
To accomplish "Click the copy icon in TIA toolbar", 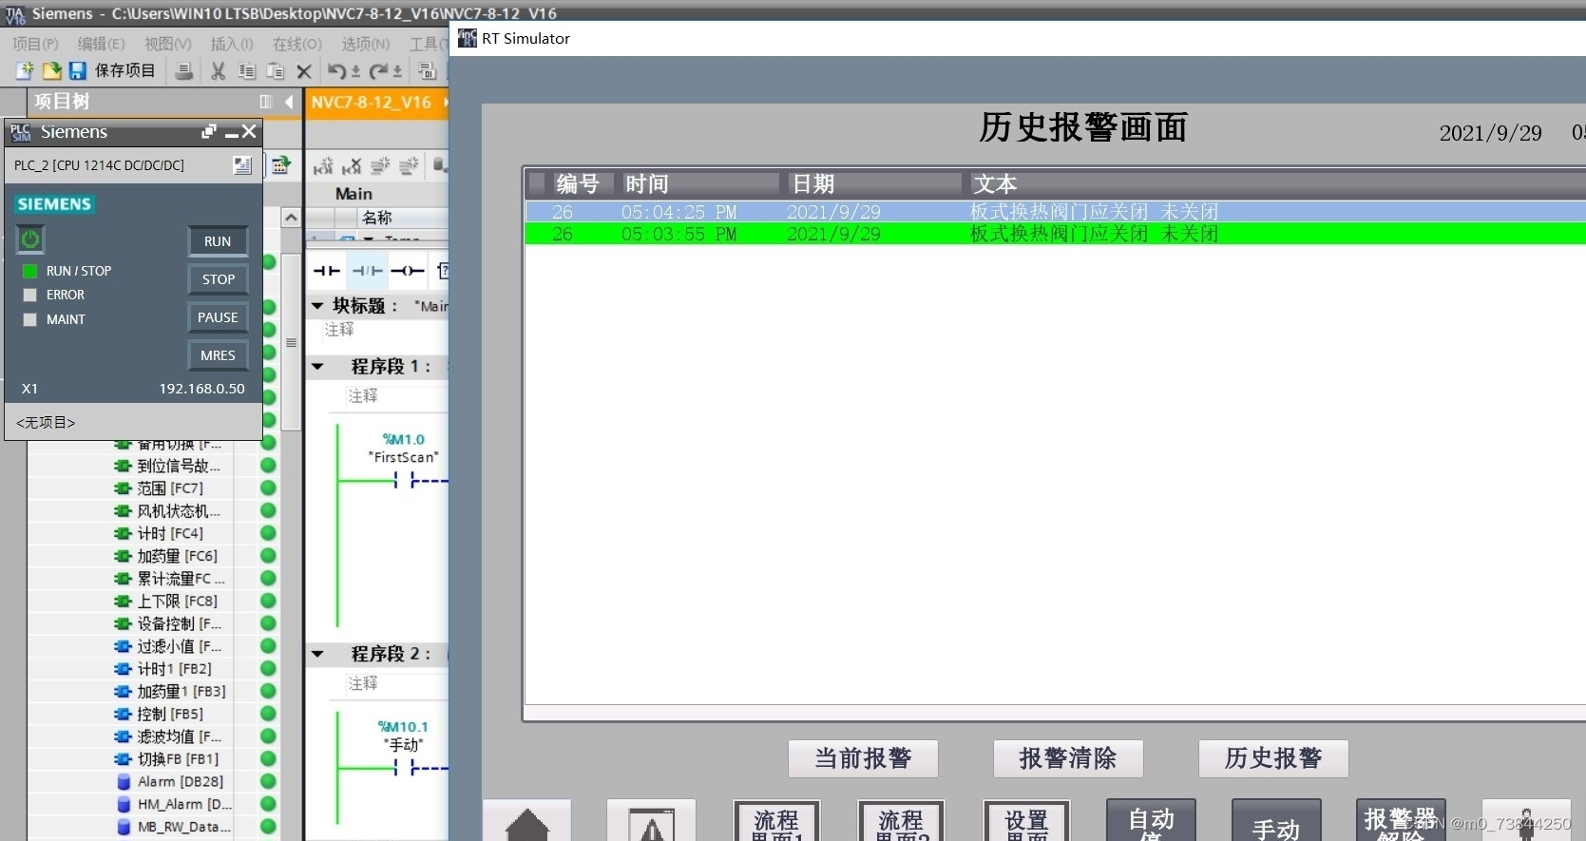I will click(247, 71).
